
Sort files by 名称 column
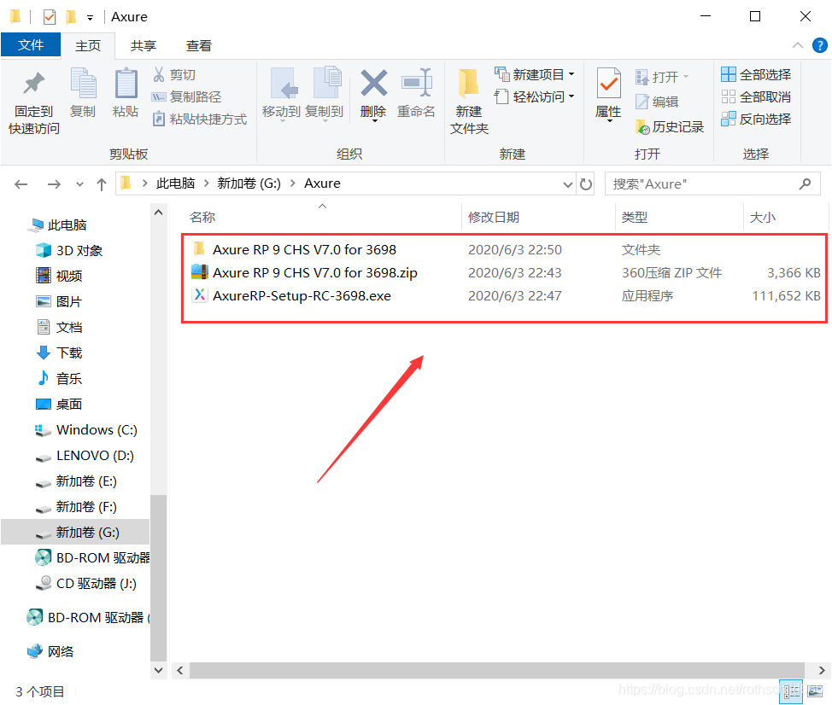202,218
